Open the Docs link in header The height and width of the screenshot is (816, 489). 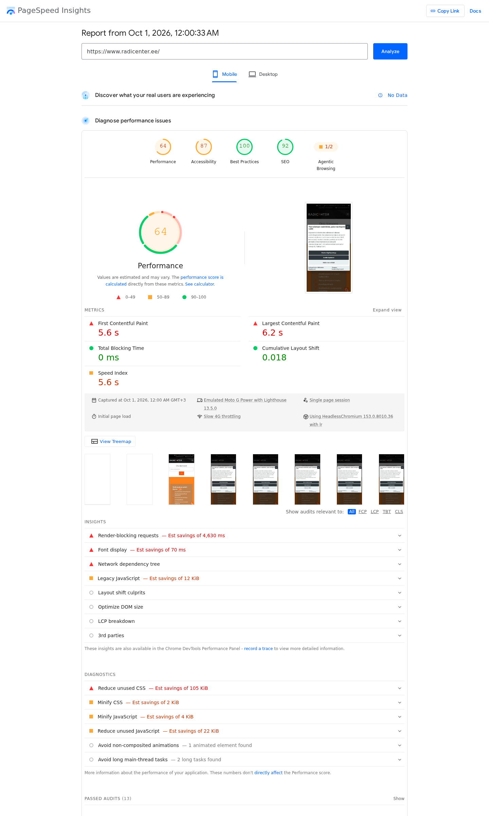475,11
